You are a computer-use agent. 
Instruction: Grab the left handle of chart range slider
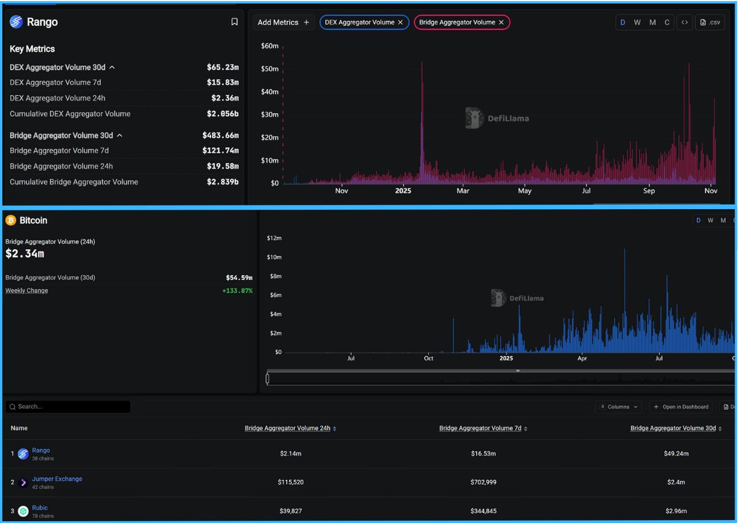coord(268,378)
